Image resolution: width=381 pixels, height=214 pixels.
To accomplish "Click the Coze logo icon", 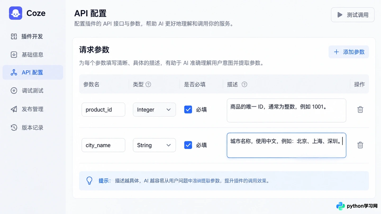I will 16,13.
